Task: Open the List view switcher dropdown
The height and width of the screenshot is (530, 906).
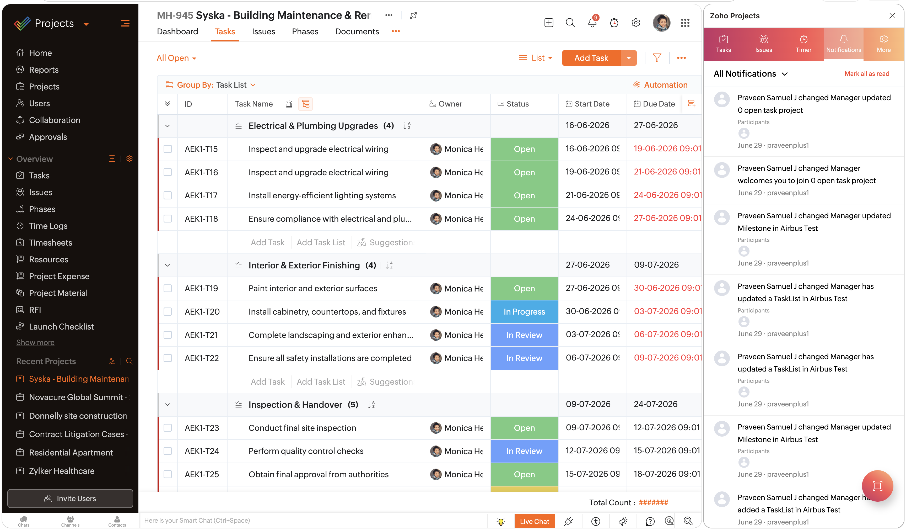Action: (x=535, y=58)
